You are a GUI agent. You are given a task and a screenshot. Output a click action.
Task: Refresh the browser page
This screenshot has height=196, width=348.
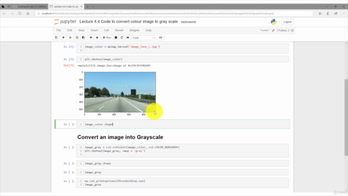[x=20, y=14]
